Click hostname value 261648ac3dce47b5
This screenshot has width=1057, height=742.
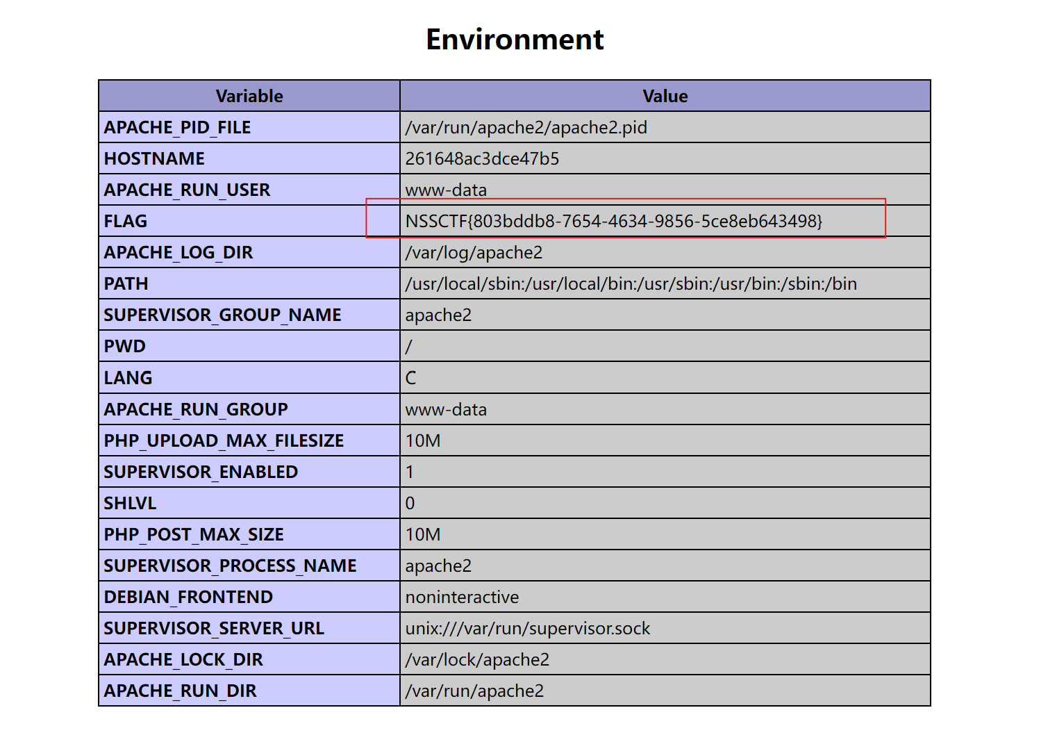point(482,159)
